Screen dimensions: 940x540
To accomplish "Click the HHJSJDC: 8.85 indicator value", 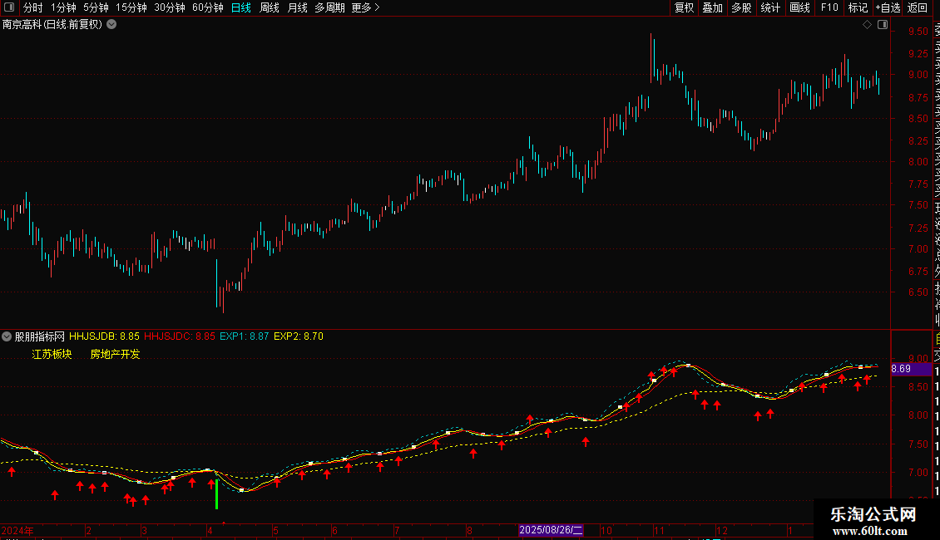I will 179,336.
